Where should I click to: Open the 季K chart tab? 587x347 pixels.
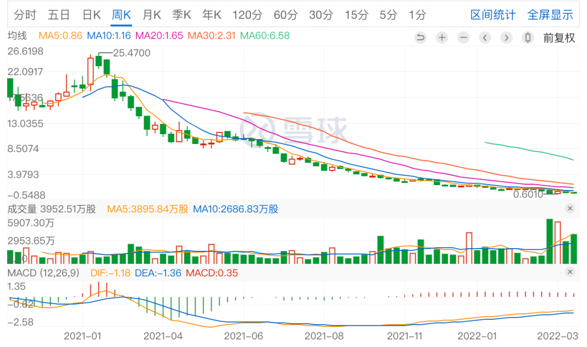tap(182, 15)
